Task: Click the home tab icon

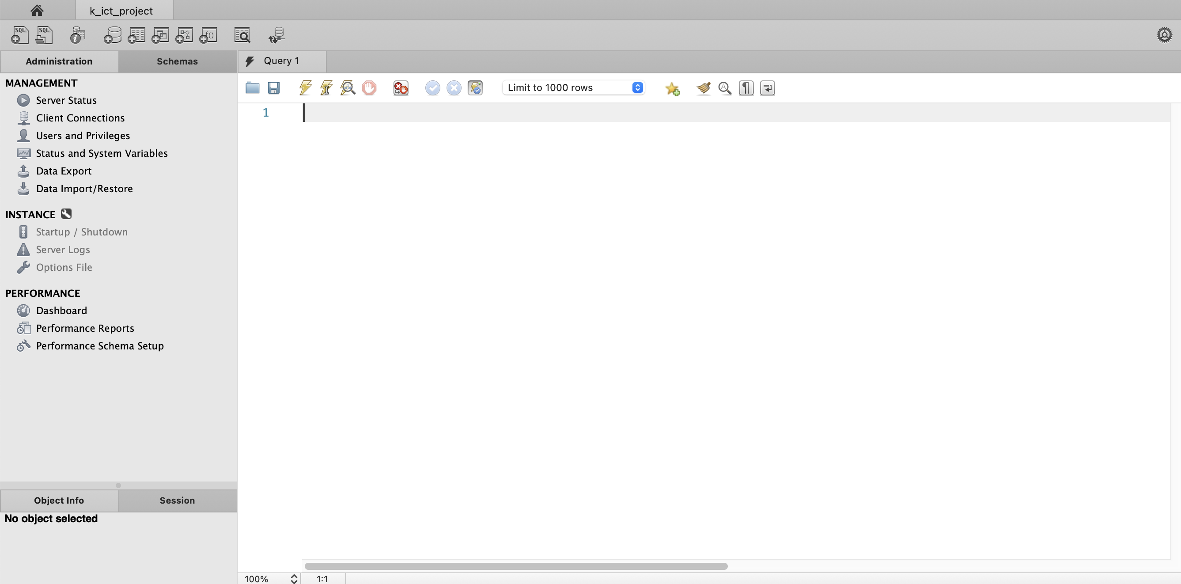Action: tap(37, 10)
